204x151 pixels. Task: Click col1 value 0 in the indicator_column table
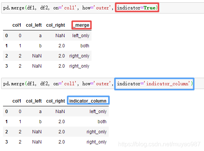pyautogui.click(x=20, y=112)
